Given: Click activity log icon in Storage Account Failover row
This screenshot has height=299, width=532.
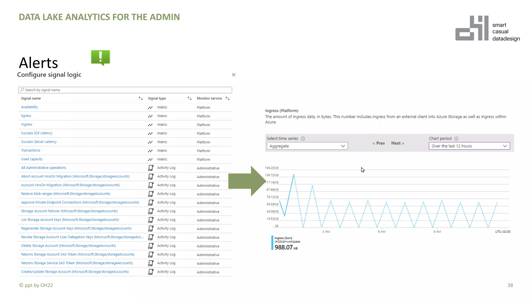Looking at the screenshot, I should pos(151,211).
